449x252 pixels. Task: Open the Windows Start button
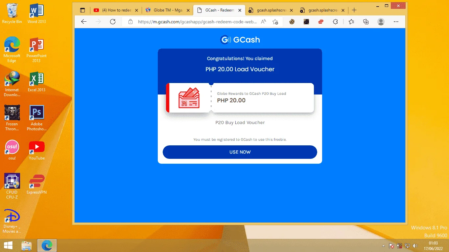click(x=8, y=245)
